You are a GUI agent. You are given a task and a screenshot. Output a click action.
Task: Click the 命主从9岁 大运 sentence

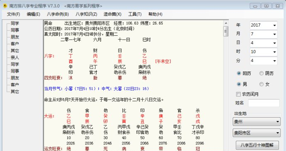(104, 100)
